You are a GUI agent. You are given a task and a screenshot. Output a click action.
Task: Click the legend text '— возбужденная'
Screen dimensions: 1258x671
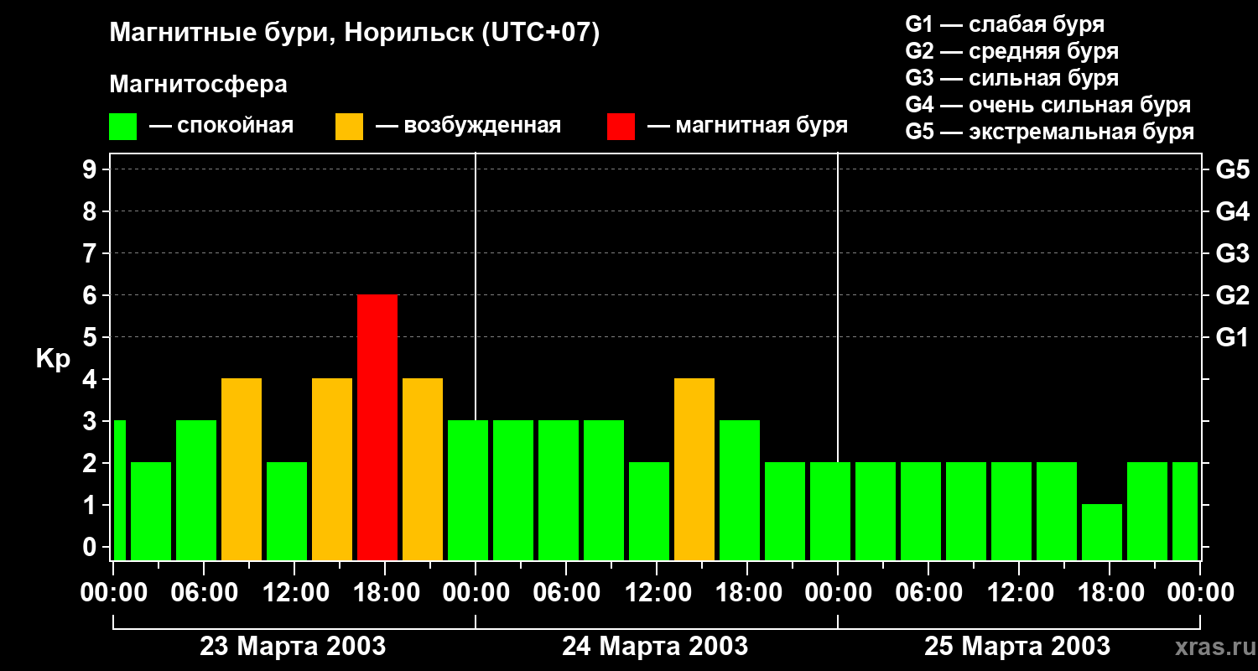[469, 126]
